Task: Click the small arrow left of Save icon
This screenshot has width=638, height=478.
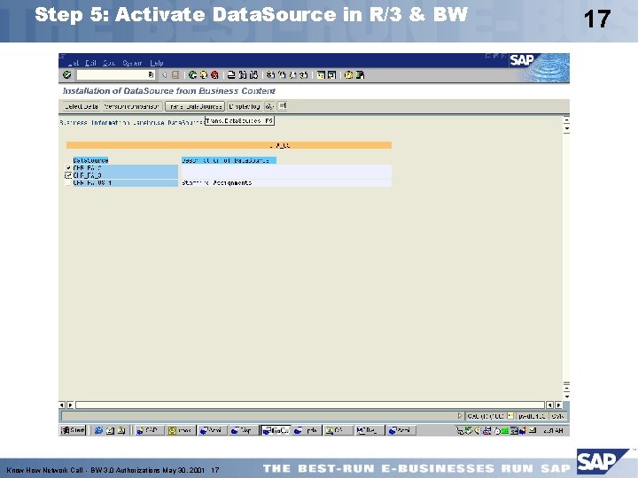Action: click(x=164, y=74)
